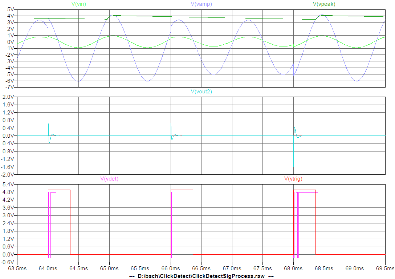Click the -2.0V label on middle pane axis
395x279 pixels.
8,175
